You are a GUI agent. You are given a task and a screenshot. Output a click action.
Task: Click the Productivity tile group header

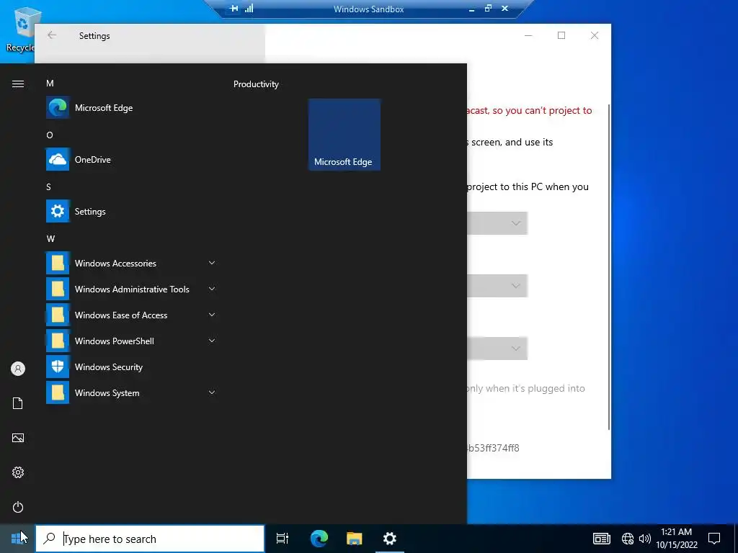[x=256, y=84]
